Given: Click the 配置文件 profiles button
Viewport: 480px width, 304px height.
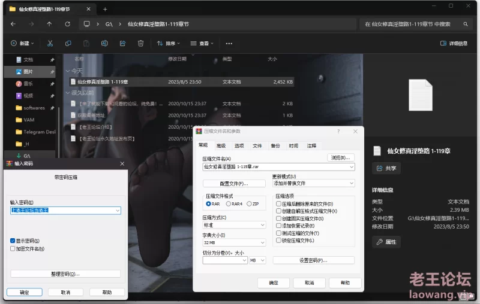Looking at the screenshot, I should pos(234,184).
